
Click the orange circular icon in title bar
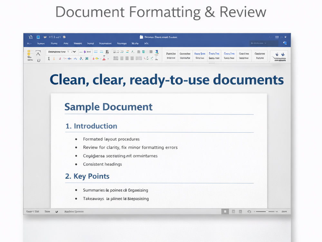pos(64,37)
